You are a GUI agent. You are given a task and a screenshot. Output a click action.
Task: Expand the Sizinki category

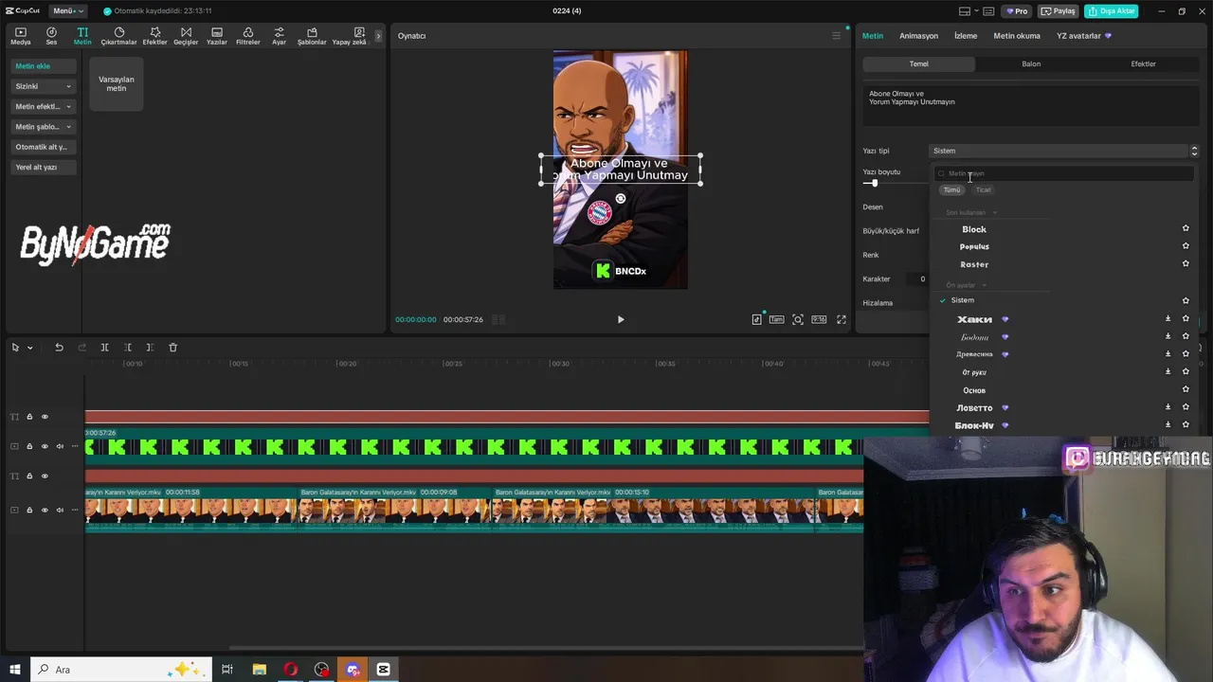43,86
